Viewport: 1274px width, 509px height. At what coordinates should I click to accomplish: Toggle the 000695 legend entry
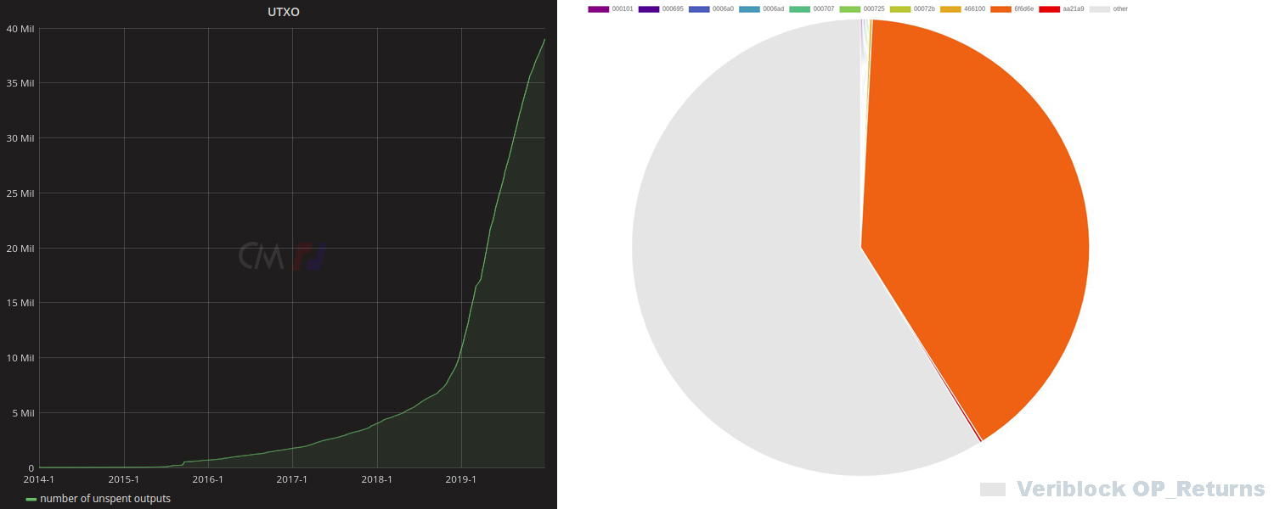tap(661, 8)
